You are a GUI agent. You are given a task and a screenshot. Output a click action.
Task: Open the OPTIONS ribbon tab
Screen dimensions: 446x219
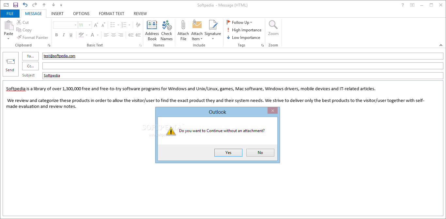[x=81, y=14]
